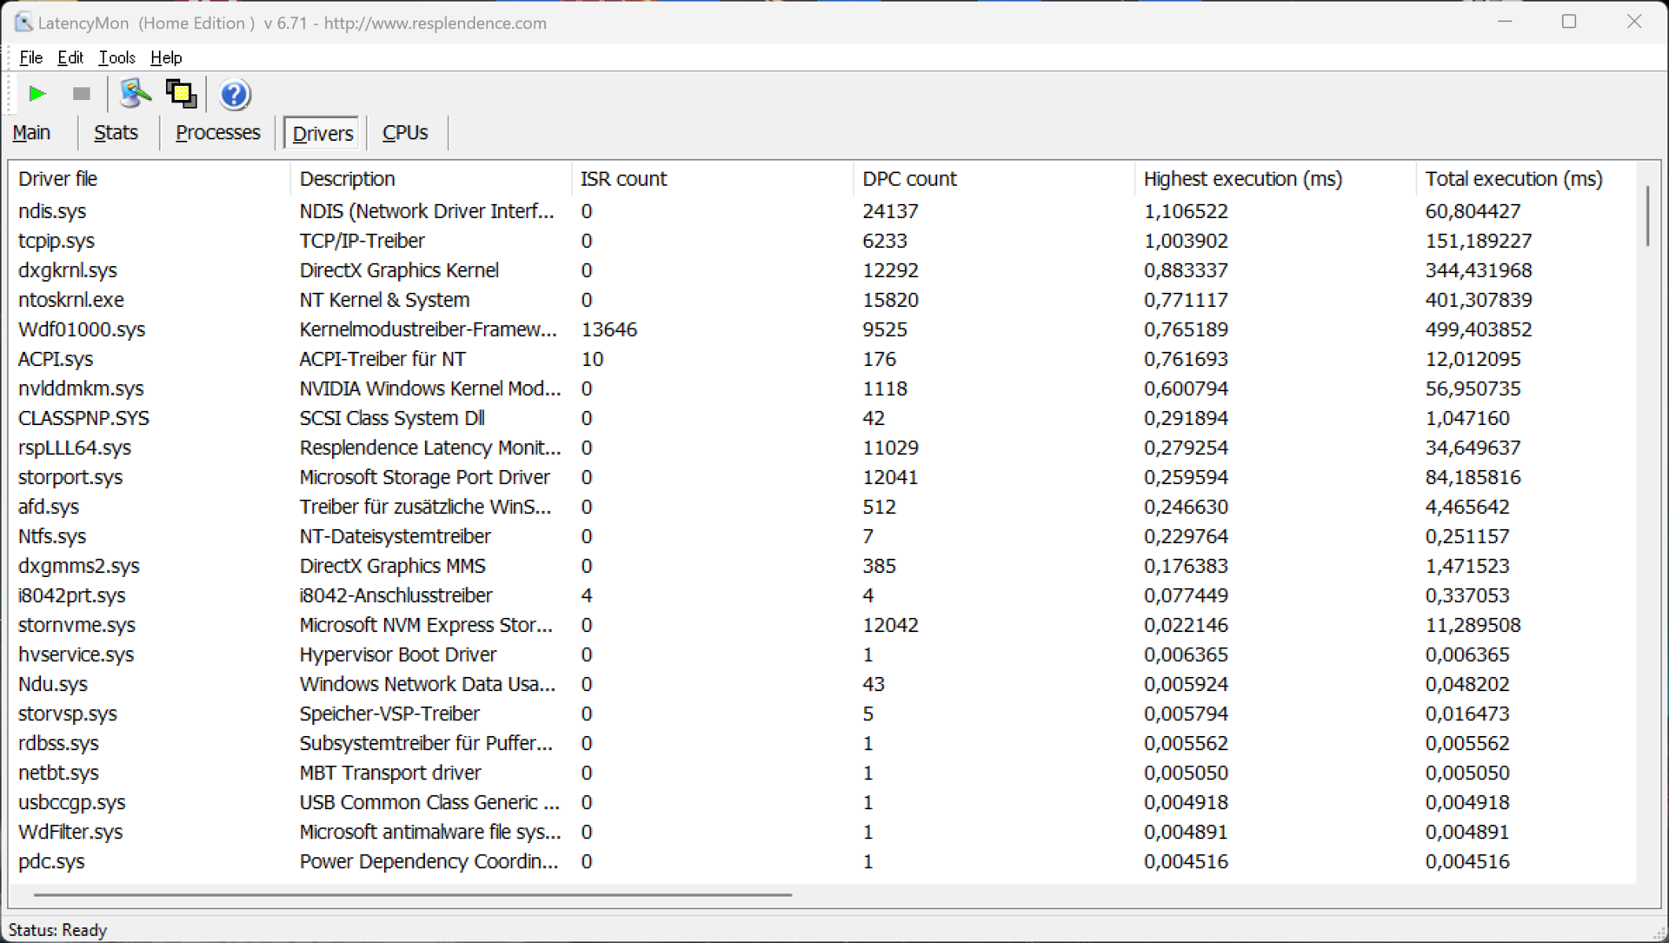The image size is (1669, 943).
Task: Sort by the ISR count column header
Action: (x=623, y=179)
